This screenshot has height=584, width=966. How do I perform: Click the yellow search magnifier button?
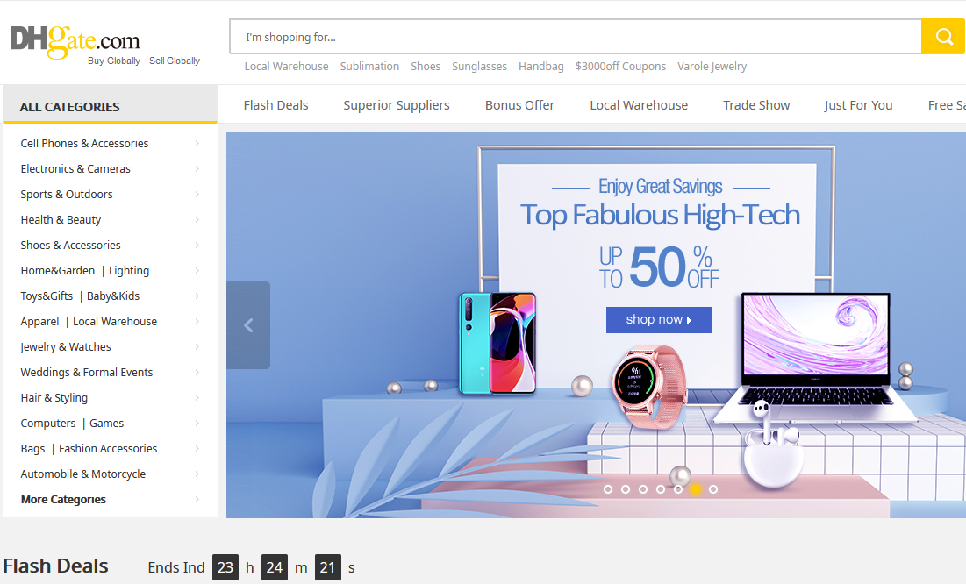coord(943,37)
